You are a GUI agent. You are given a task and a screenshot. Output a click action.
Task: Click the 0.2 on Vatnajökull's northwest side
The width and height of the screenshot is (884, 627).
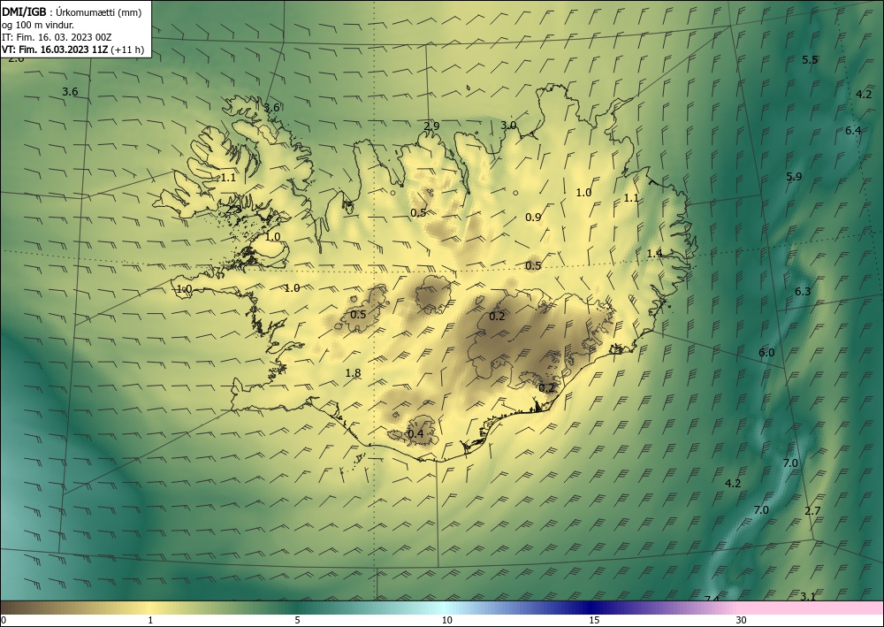tap(497, 317)
